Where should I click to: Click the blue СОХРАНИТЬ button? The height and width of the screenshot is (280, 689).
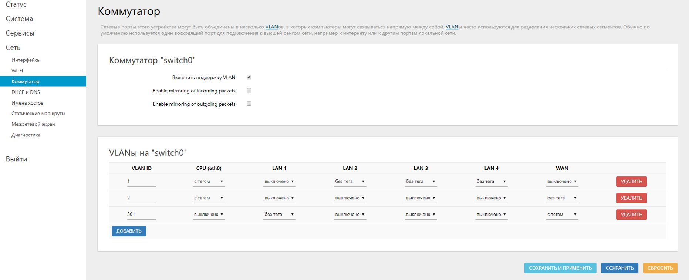pyautogui.click(x=619, y=268)
